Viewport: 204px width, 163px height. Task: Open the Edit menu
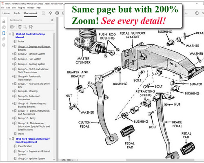8,8
